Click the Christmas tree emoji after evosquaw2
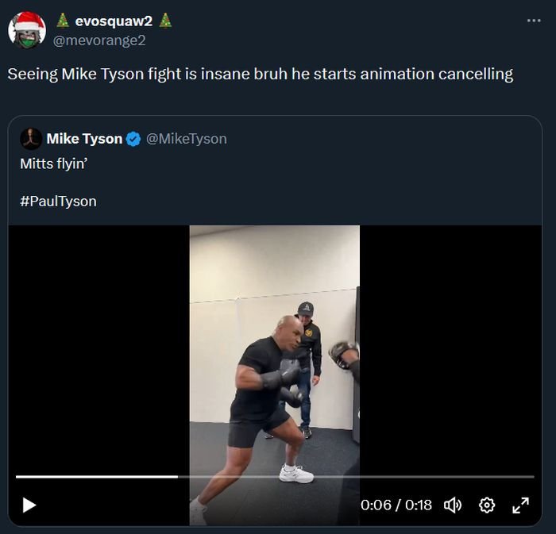556x534 pixels. (x=165, y=21)
